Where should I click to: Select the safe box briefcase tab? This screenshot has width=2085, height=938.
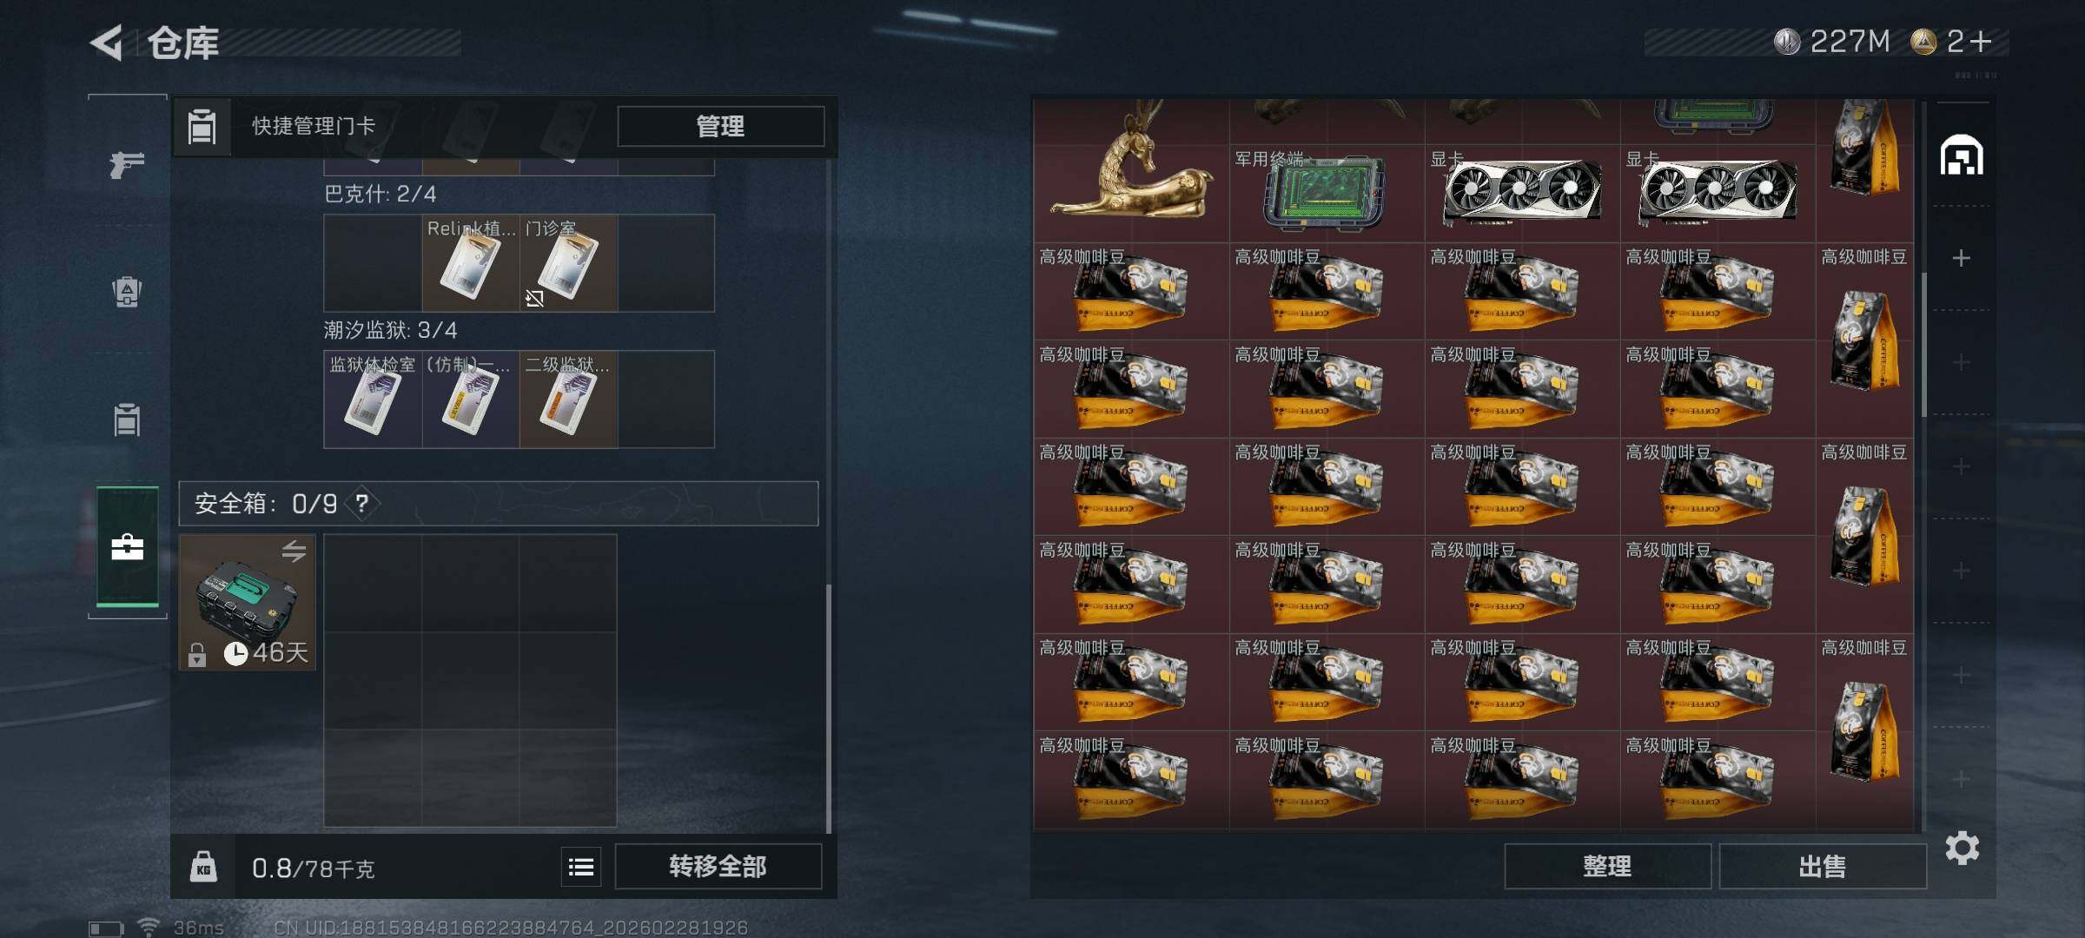click(x=127, y=546)
